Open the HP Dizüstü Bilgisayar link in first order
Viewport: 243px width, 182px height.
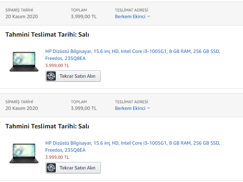tap(133, 55)
